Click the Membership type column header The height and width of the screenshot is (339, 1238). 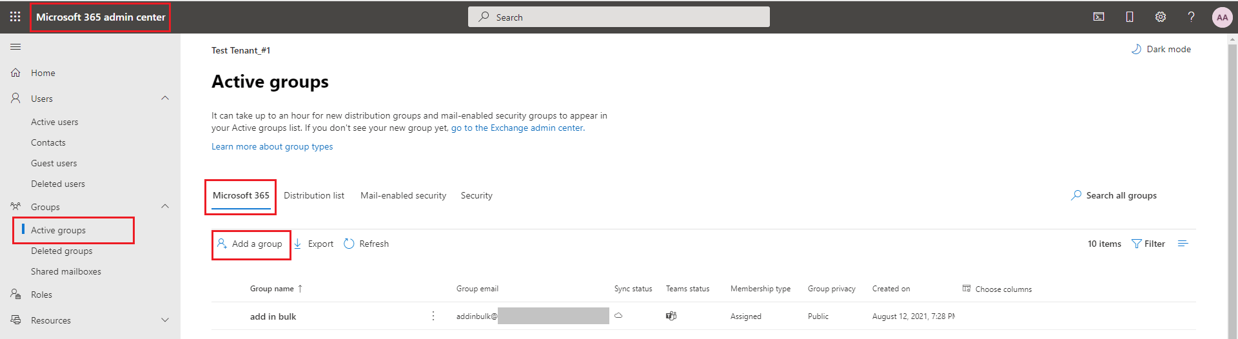point(760,289)
